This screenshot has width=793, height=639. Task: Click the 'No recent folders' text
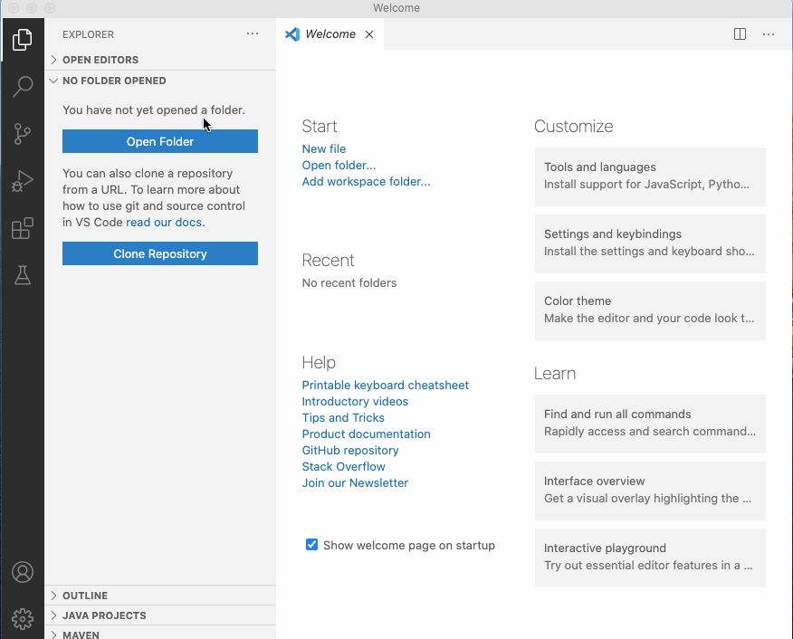pyautogui.click(x=349, y=282)
